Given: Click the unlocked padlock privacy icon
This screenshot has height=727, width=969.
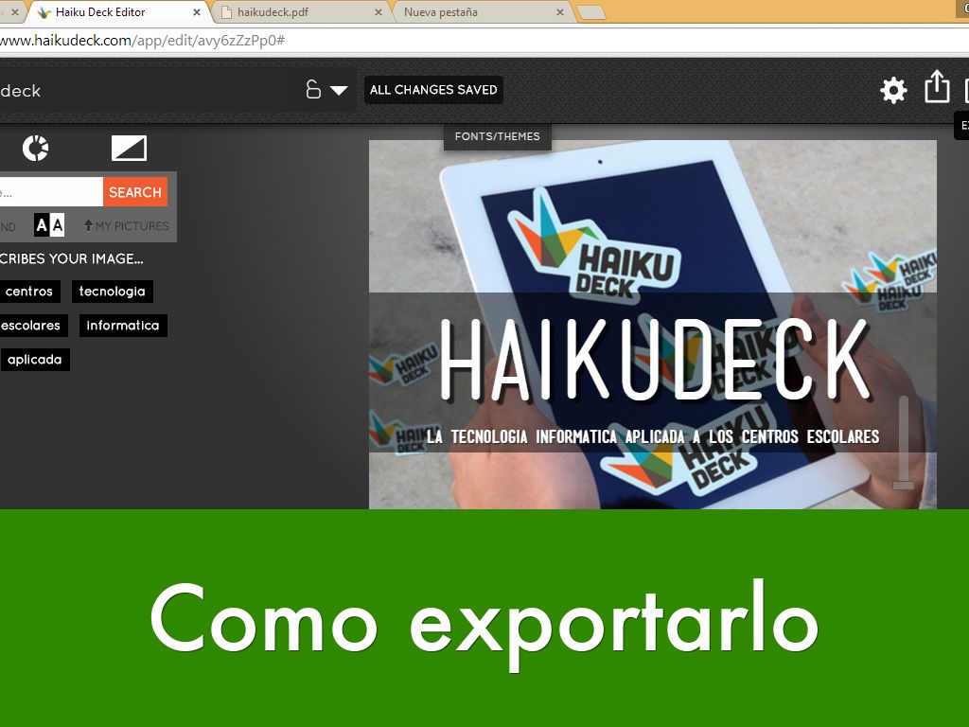Looking at the screenshot, I should (x=313, y=90).
